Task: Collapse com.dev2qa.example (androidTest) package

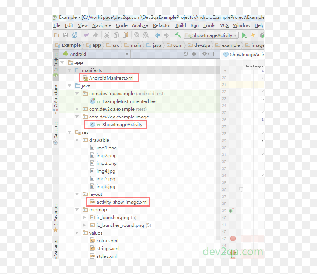Action: click(x=77, y=94)
